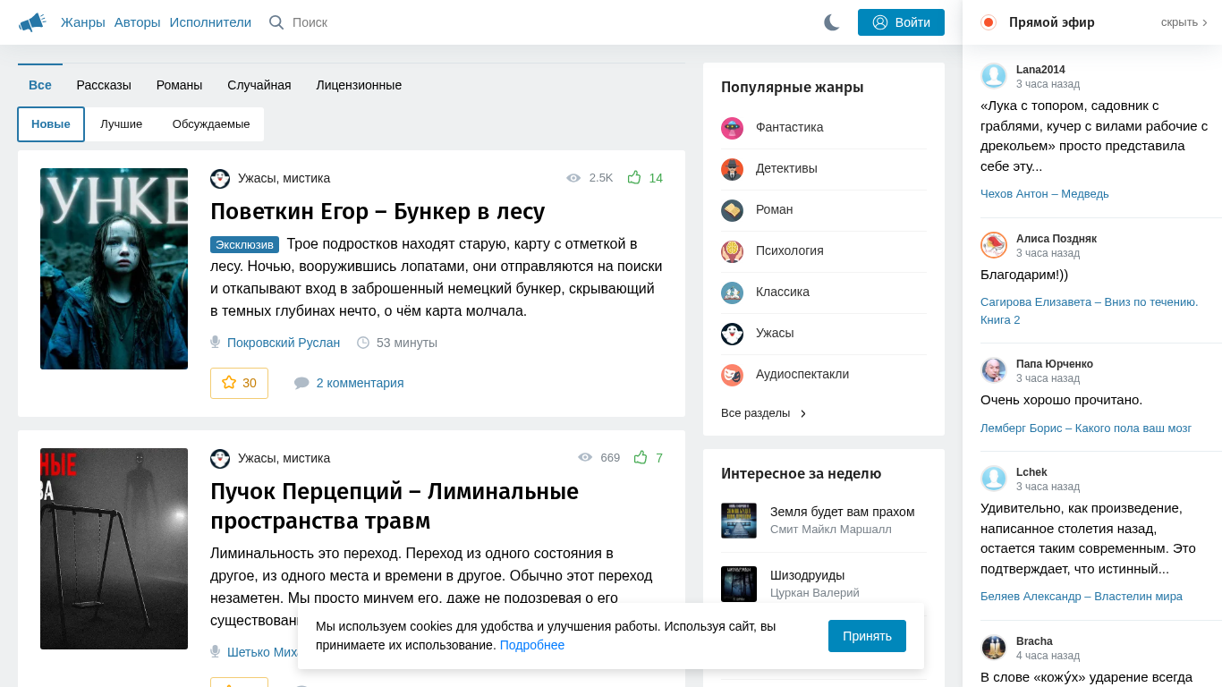Click the megaphone site logo
Screen dimensions: 1222x687
(31, 22)
